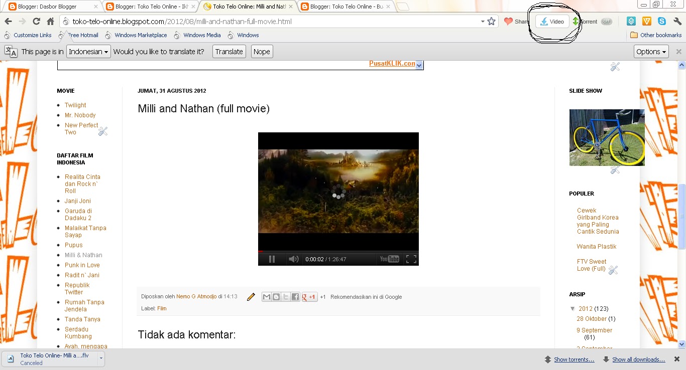Click the red video progress bar

coord(338,251)
